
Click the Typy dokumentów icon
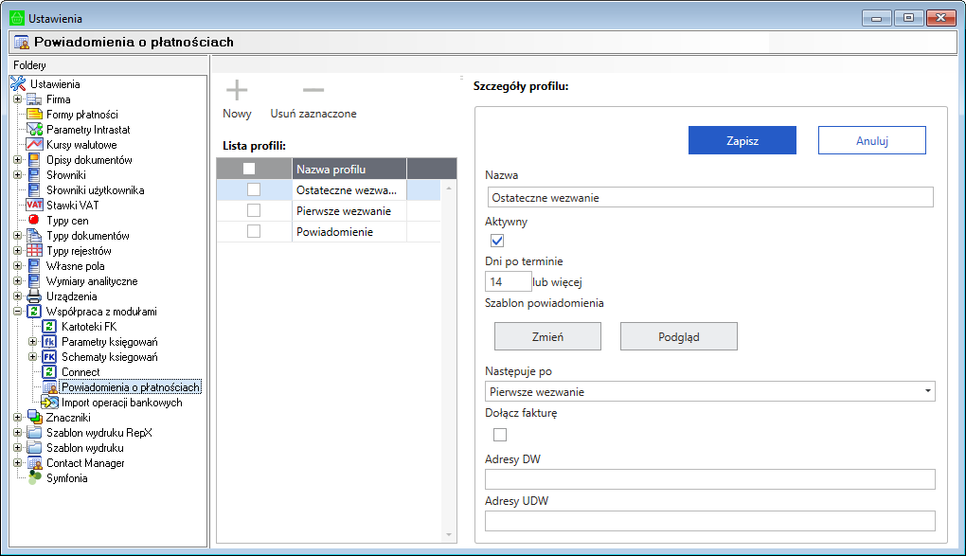(34, 236)
